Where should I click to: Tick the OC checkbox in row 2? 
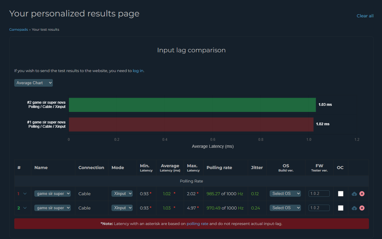coord(341,208)
